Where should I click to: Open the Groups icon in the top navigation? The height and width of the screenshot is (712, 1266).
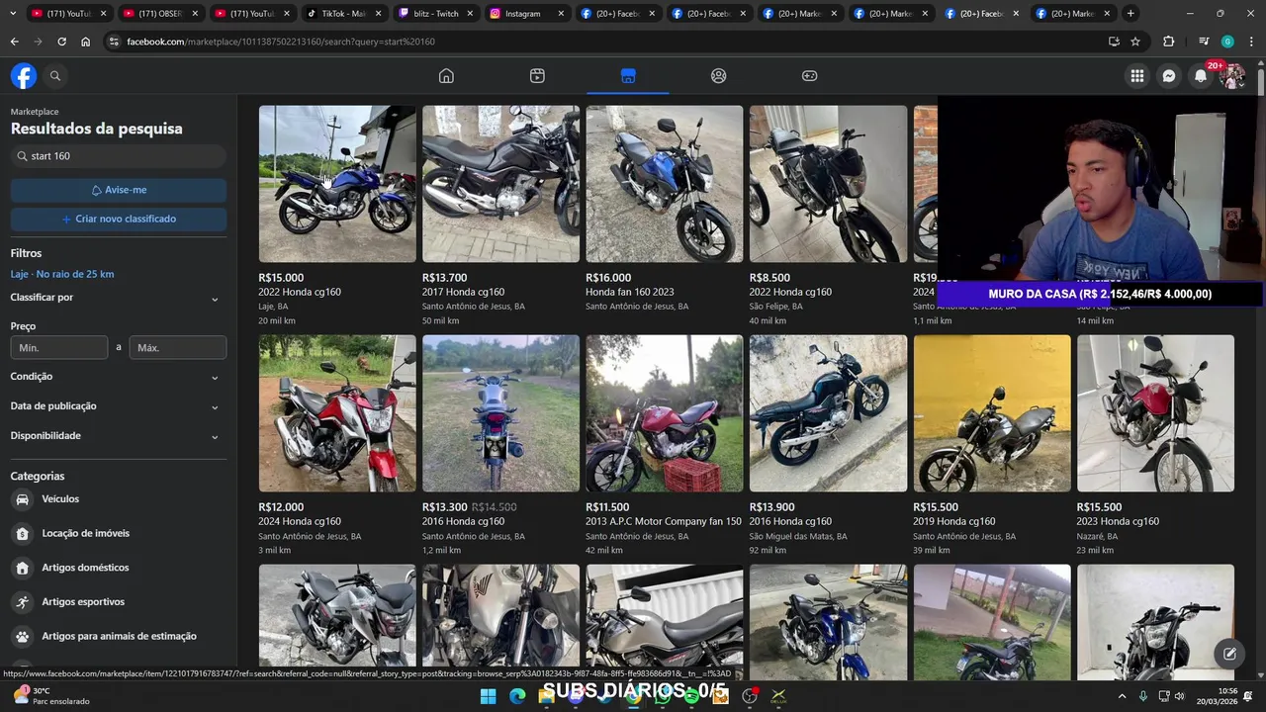point(719,76)
